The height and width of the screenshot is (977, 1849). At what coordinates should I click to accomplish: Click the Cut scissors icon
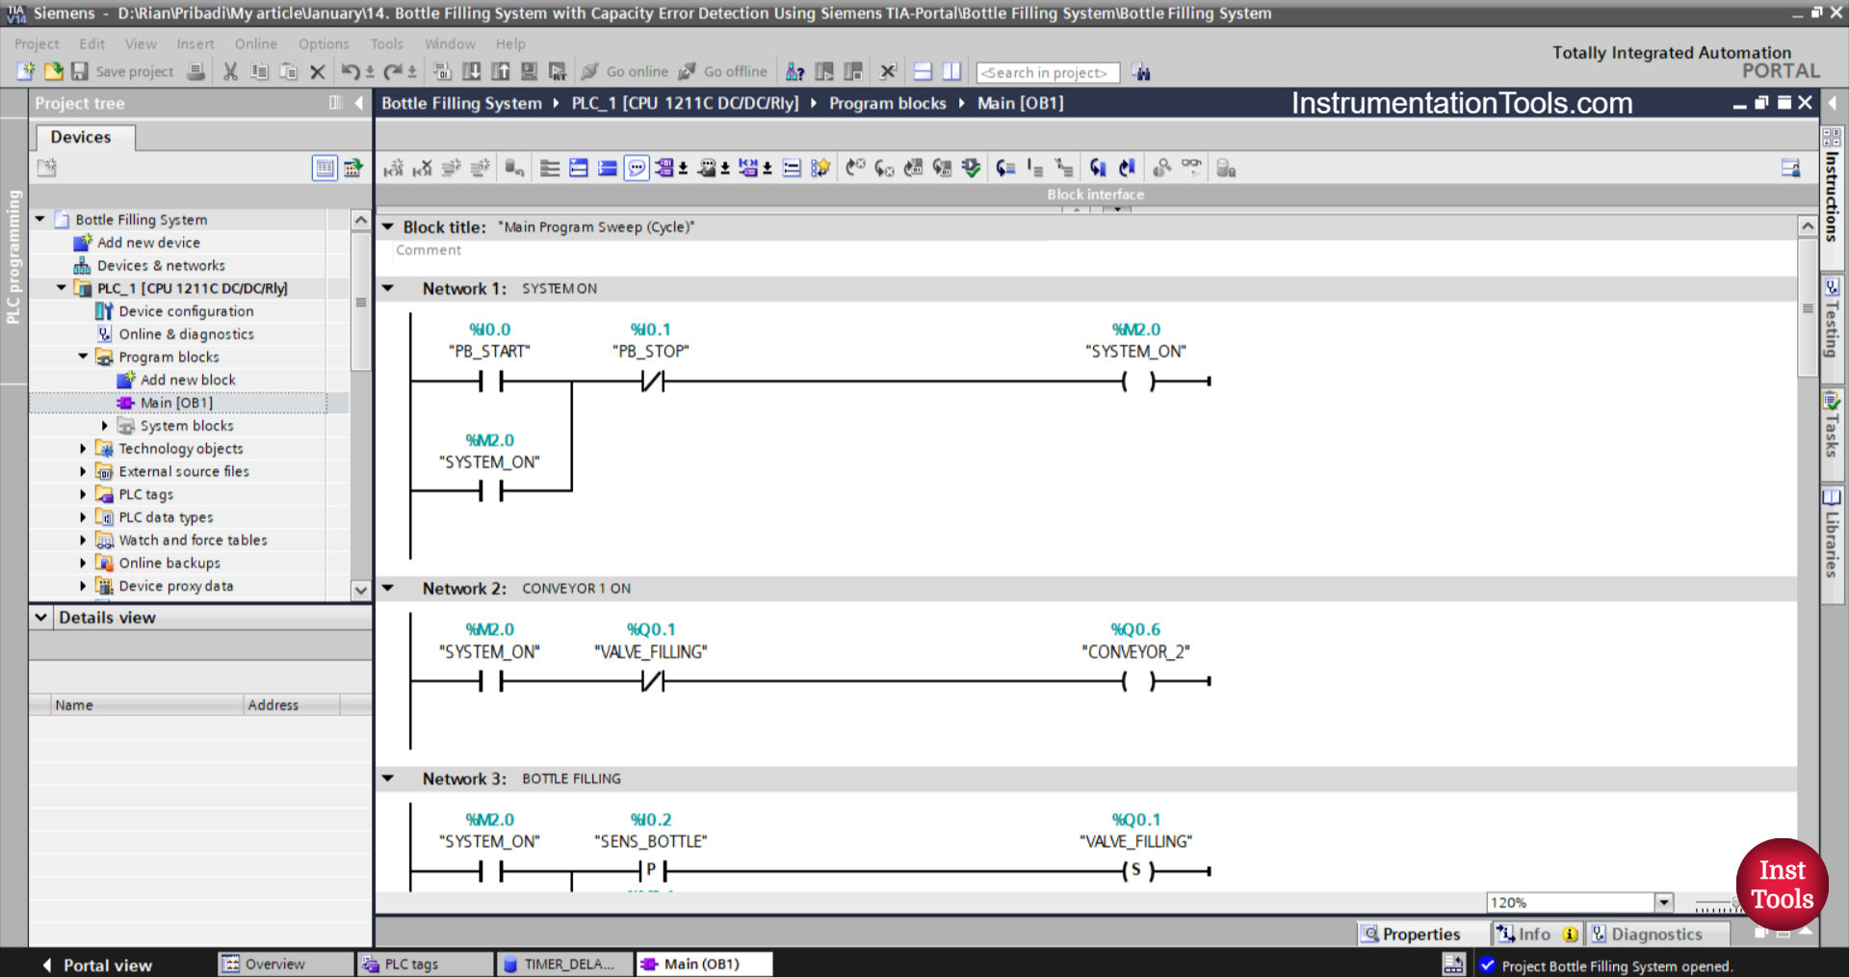click(x=230, y=71)
